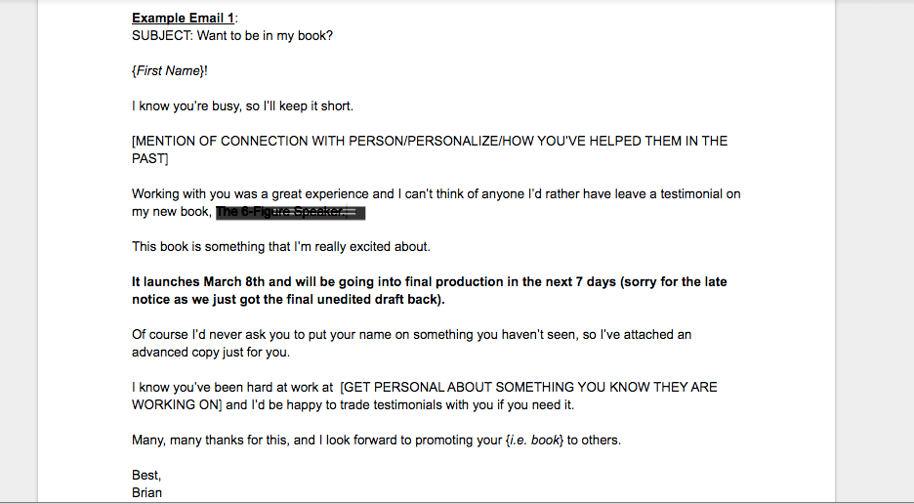Click the word "PAST]" ending the bracket
The image size is (914, 504).
tap(149, 158)
